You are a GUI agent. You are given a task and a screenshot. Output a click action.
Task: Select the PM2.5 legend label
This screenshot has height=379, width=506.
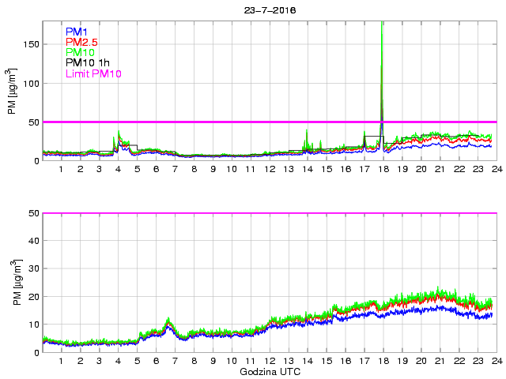(x=81, y=42)
